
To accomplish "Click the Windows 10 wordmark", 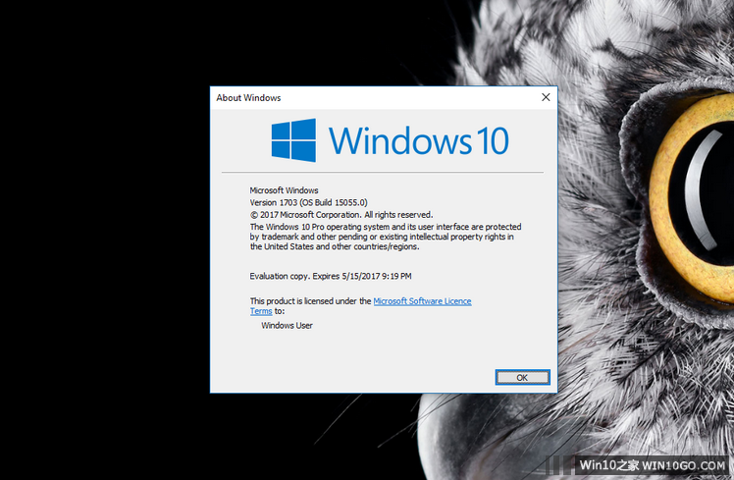I will tap(418, 140).
